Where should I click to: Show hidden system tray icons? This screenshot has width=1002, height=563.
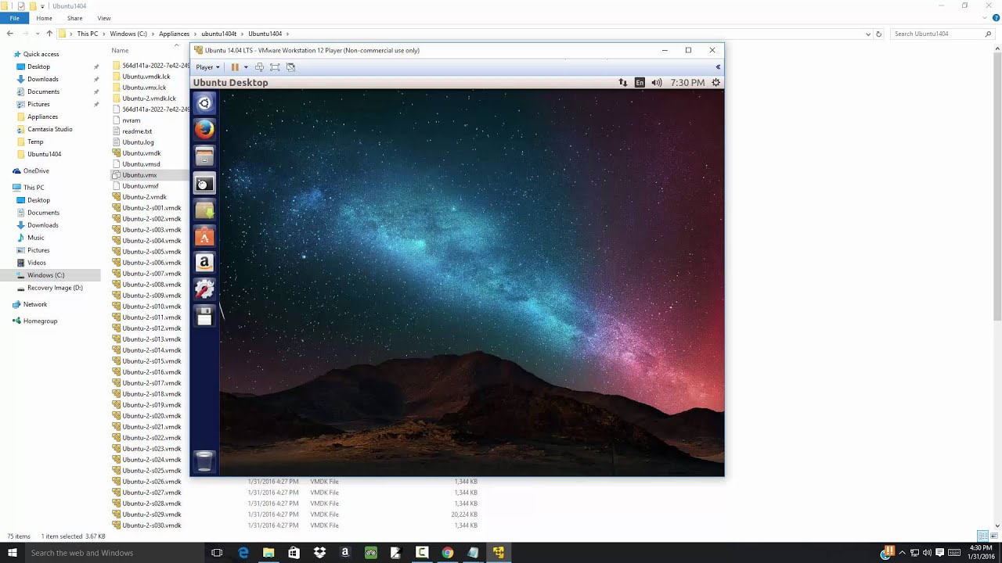click(902, 553)
